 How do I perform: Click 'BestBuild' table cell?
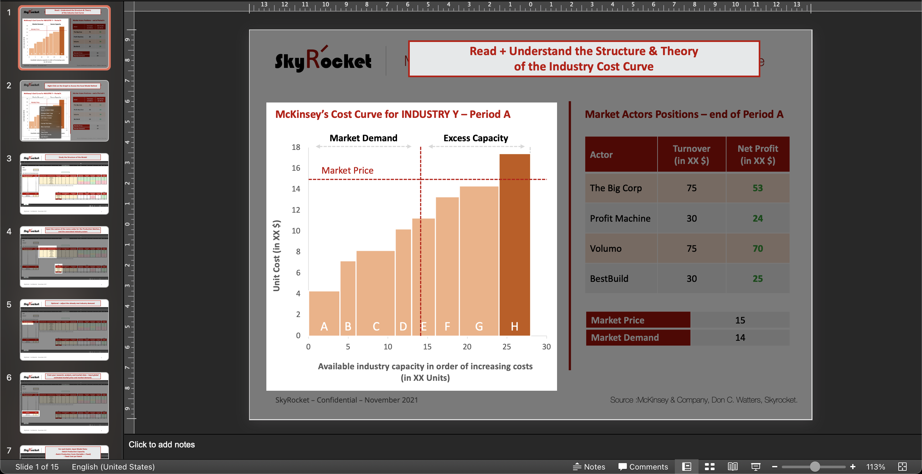click(621, 278)
